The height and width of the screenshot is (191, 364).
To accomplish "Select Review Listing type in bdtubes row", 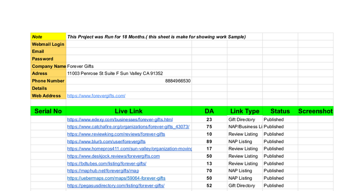I will 245,163.
